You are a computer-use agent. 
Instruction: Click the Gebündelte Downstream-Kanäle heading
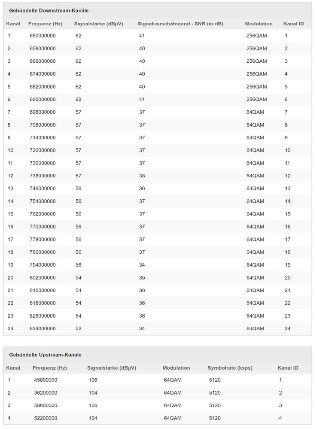pyautogui.click(x=49, y=11)
